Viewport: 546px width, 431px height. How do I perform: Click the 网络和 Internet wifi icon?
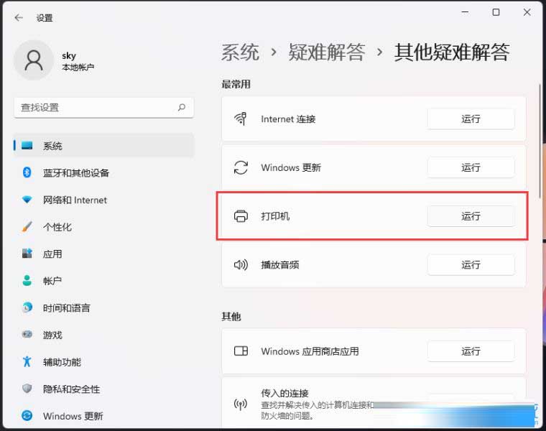[x=27, y=200]
